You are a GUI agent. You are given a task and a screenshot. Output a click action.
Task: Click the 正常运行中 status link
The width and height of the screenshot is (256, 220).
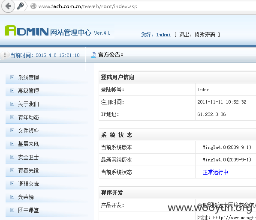215,172
